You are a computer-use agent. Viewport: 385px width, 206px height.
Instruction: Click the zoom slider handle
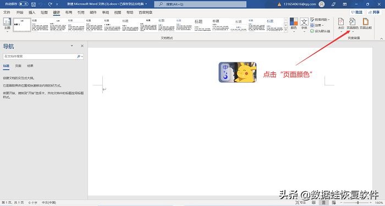(358, 203)
